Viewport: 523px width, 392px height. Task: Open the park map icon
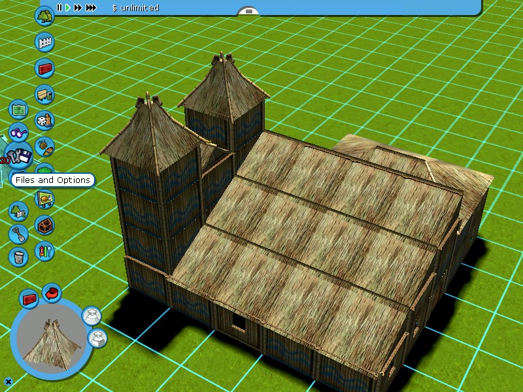click(19, 108)
